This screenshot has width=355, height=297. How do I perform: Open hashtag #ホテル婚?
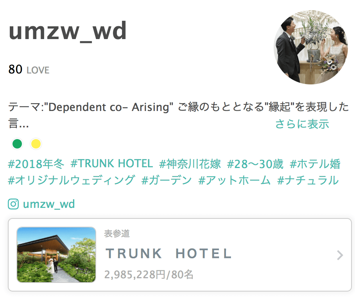pos(315,164)
